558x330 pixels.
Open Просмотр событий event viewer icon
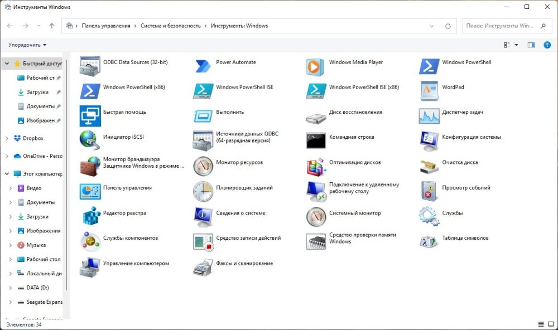429,191
